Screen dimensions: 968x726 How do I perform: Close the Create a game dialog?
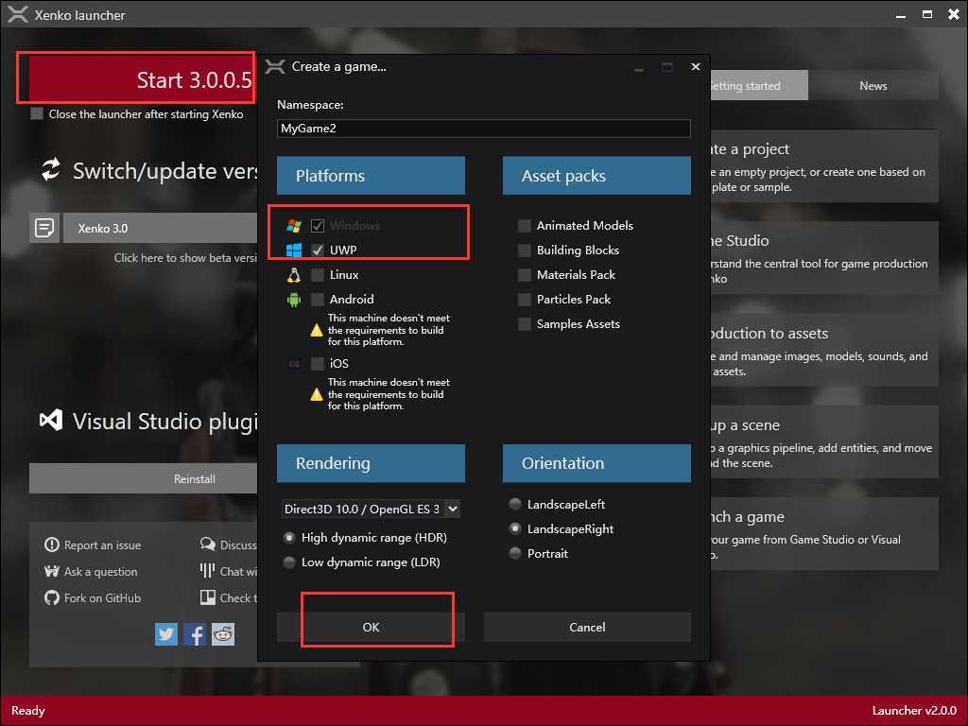tap(696, 66)
